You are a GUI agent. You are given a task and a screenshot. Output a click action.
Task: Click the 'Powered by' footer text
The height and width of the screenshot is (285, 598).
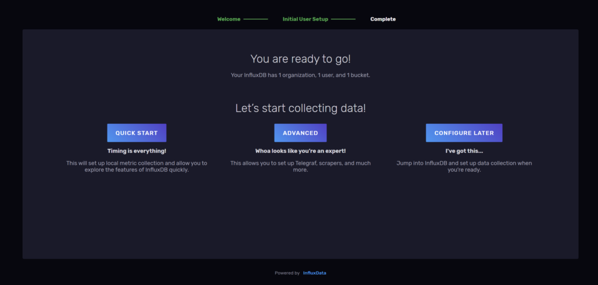[287, 273]
